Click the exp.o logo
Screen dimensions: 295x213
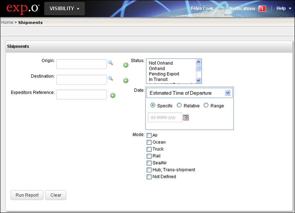tap(22, 8)
